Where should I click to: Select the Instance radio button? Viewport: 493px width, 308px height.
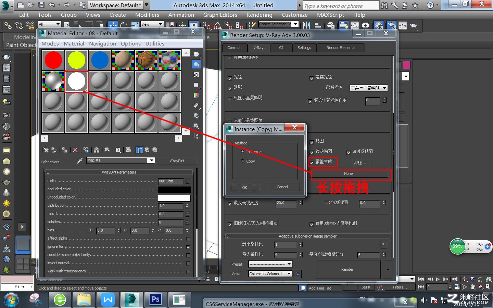[242, 151]
